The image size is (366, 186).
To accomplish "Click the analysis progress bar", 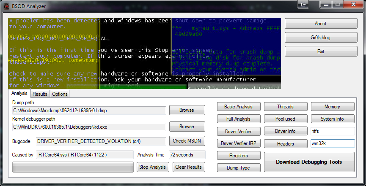I will coord(73,167).
